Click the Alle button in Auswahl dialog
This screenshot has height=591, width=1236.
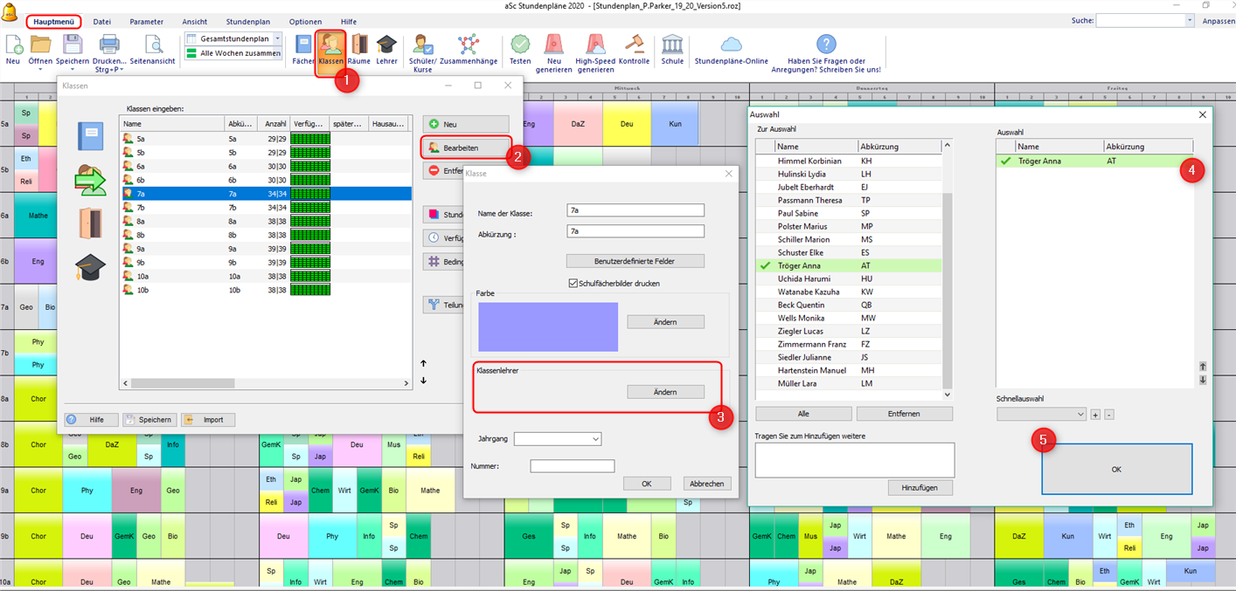pos(803,414)
